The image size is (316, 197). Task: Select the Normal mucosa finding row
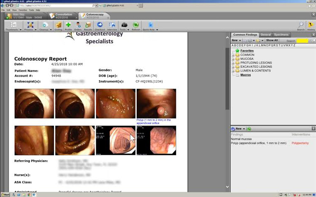[273, 139]
